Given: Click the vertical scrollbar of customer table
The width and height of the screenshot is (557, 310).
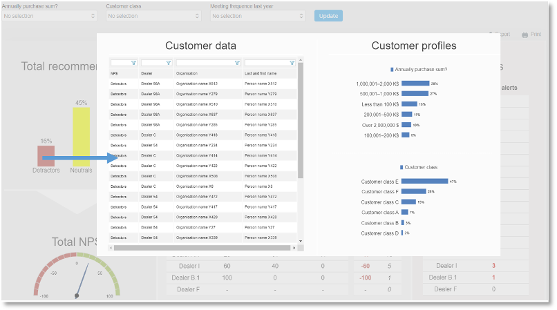Looking at the screenshot, I should [301, 120].
